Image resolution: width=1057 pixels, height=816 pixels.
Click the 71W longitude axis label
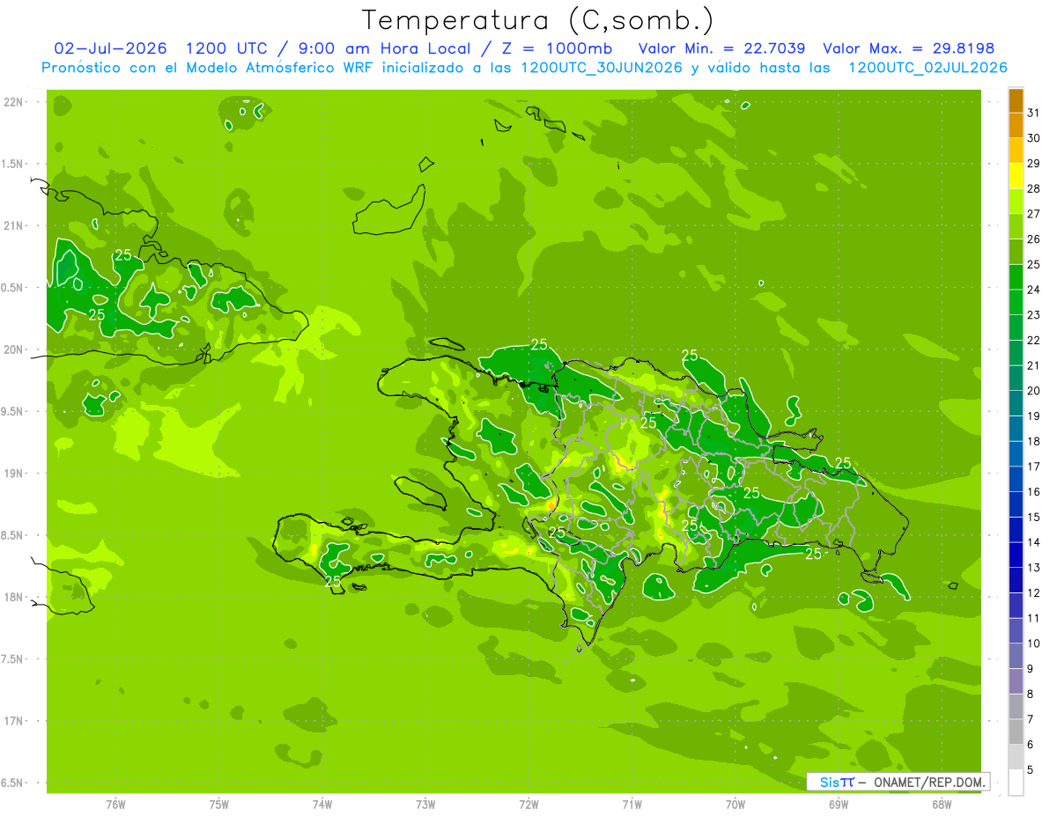[x=632, y=804]
